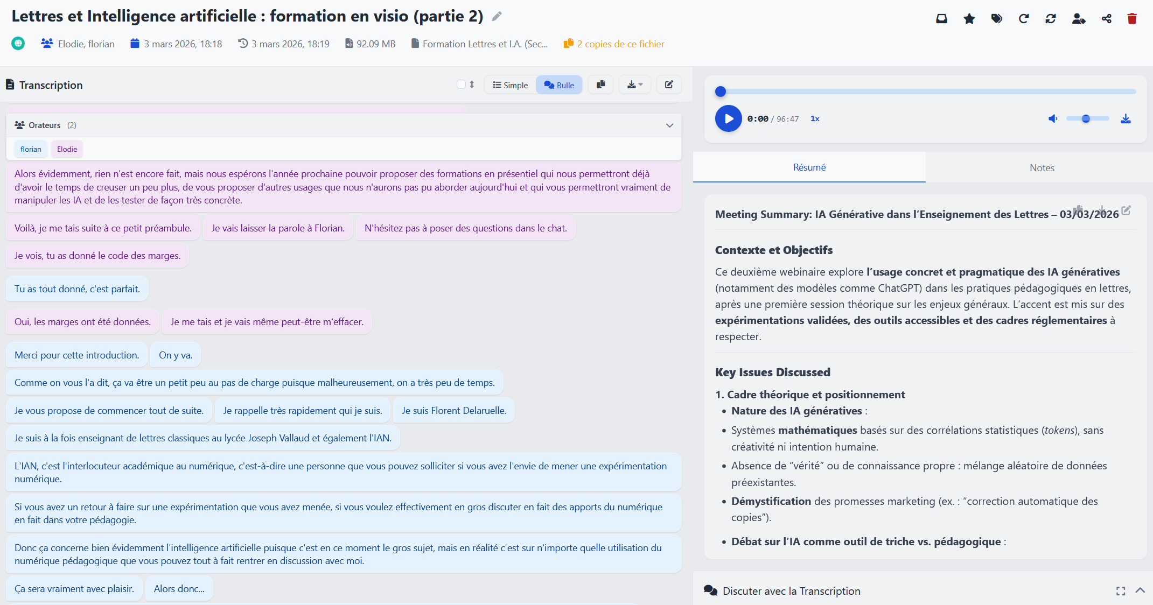The height and width of the screenshot is (605, 1153).
Task: Click the red trash delete icon
Action: click(x=1131, y=19)
